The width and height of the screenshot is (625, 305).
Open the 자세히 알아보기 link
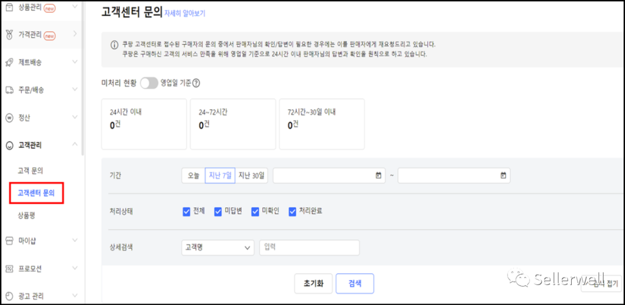[x=185, y=13]
